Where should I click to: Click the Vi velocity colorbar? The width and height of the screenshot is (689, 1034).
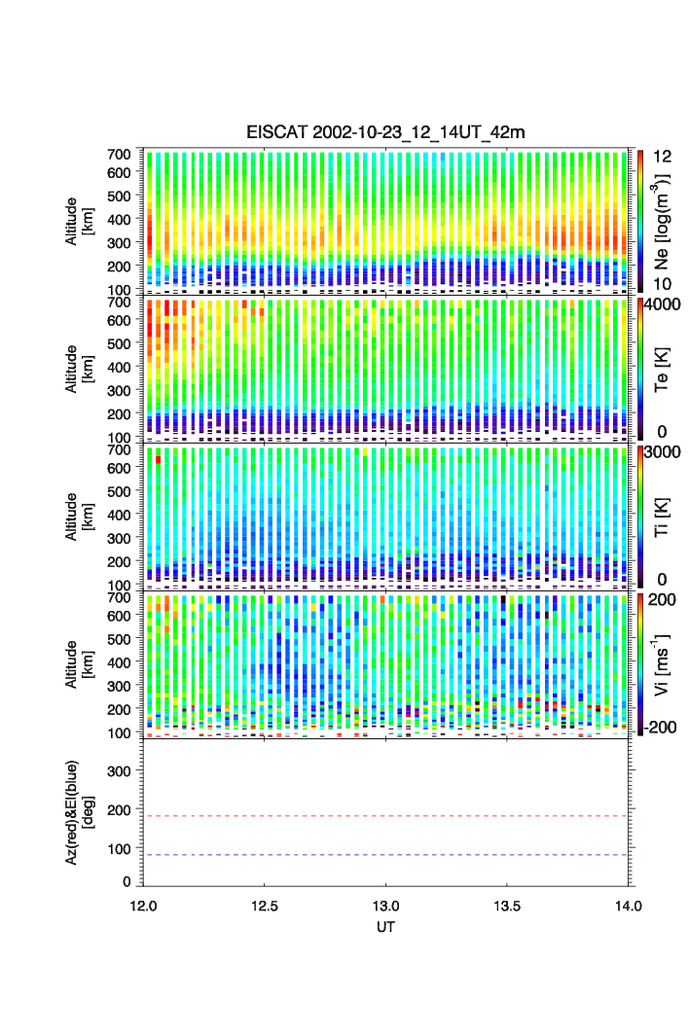640,664
